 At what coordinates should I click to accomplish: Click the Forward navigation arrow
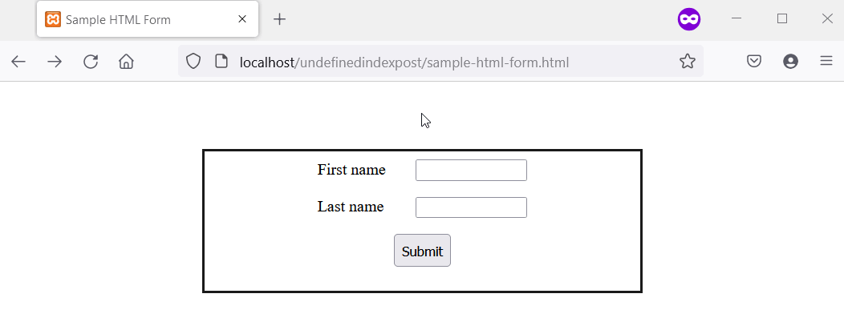tap(55, 62)
